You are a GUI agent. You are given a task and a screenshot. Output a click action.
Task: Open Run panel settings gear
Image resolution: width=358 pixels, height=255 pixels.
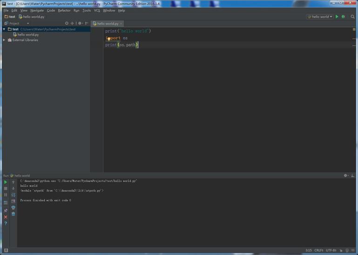(x=346, y=176)
